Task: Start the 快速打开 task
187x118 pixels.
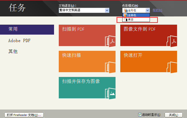Action: coord(149,61)
